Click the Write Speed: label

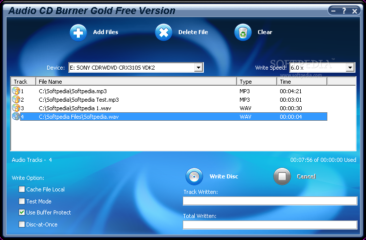tap(271, 68)
